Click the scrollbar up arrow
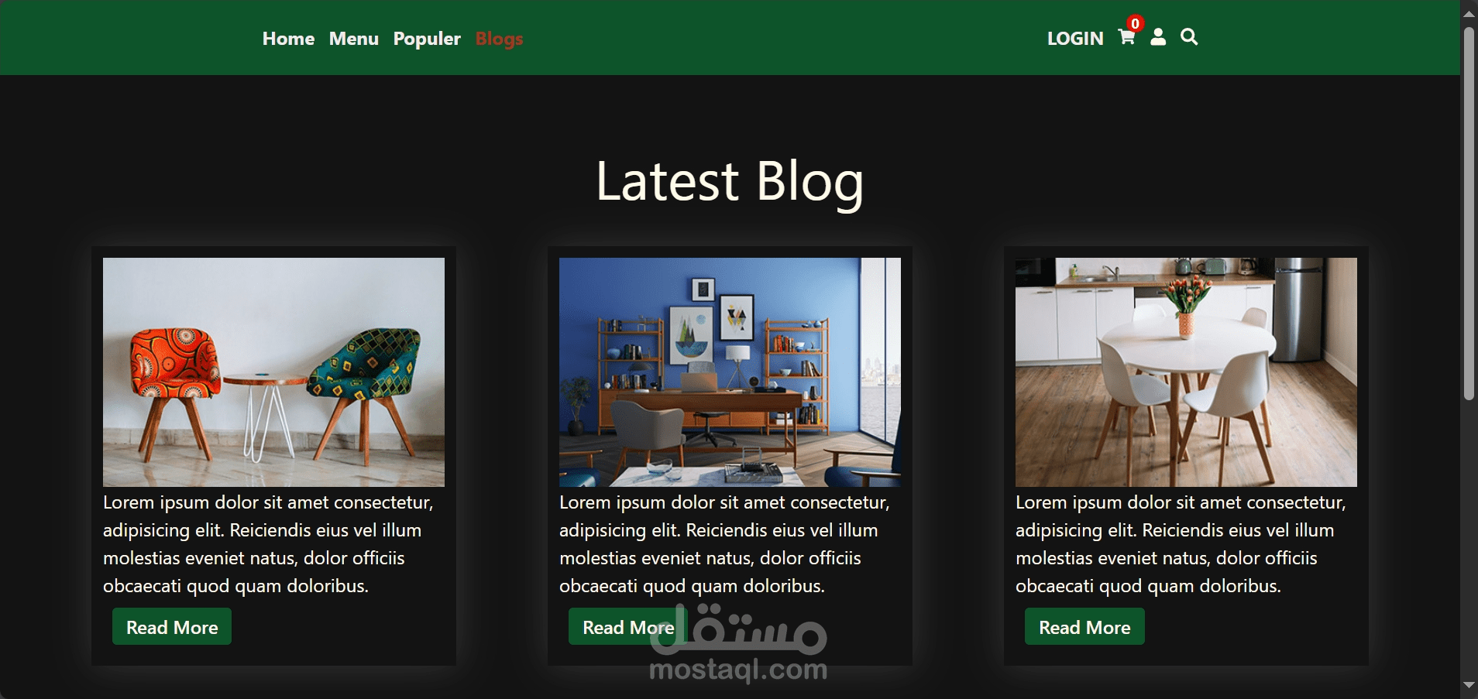Screen dimensions: 1478x699 (1469, 13)
